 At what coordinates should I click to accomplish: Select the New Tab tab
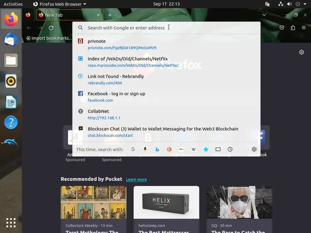[70, 15]
